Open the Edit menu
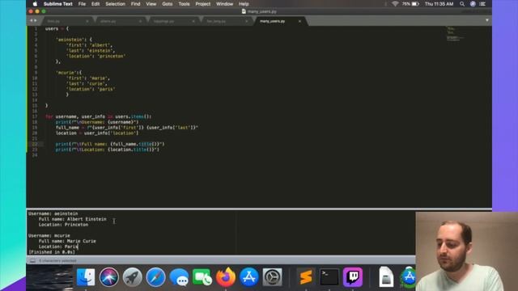 96,4
